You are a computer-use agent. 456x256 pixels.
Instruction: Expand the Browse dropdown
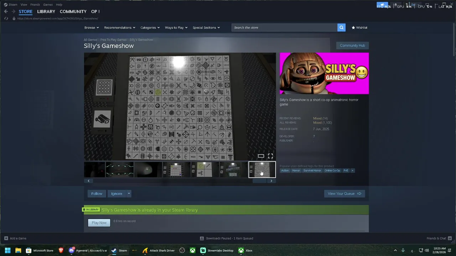(92, 27)
